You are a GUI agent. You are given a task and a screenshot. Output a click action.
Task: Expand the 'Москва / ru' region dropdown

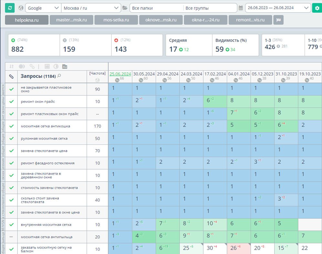click(x=91, y=8)
